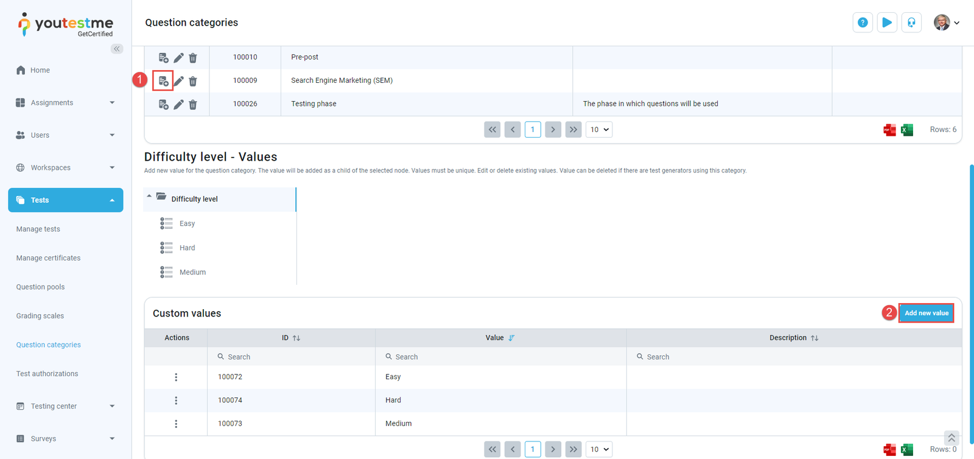Select the Medium tree value
This screenshot has height=459, width=974.
click(x=192, y=272)
